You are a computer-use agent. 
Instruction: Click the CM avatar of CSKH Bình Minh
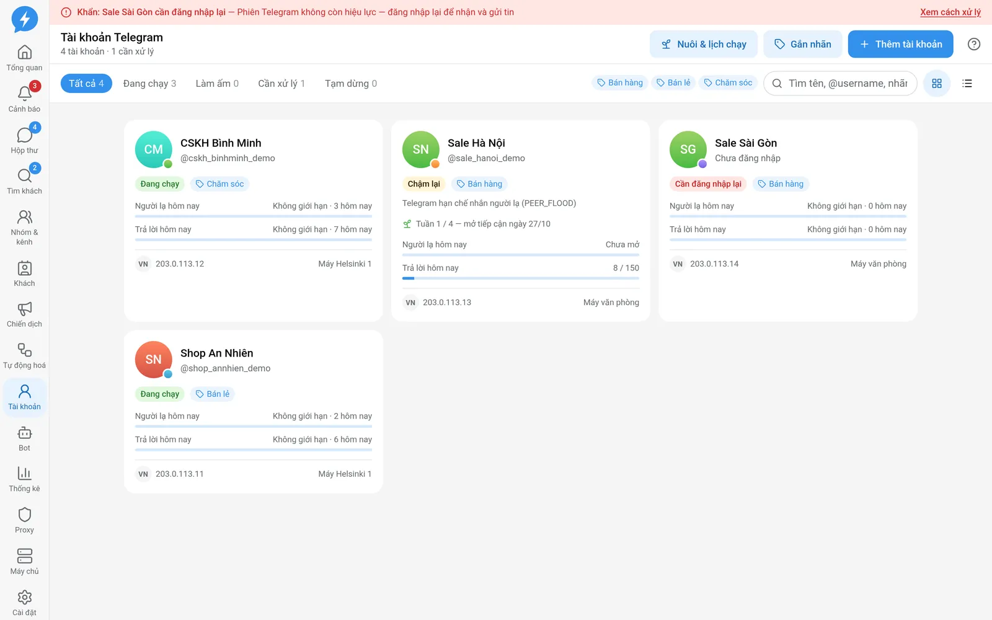pyautogui.click(x=154, y=149)
